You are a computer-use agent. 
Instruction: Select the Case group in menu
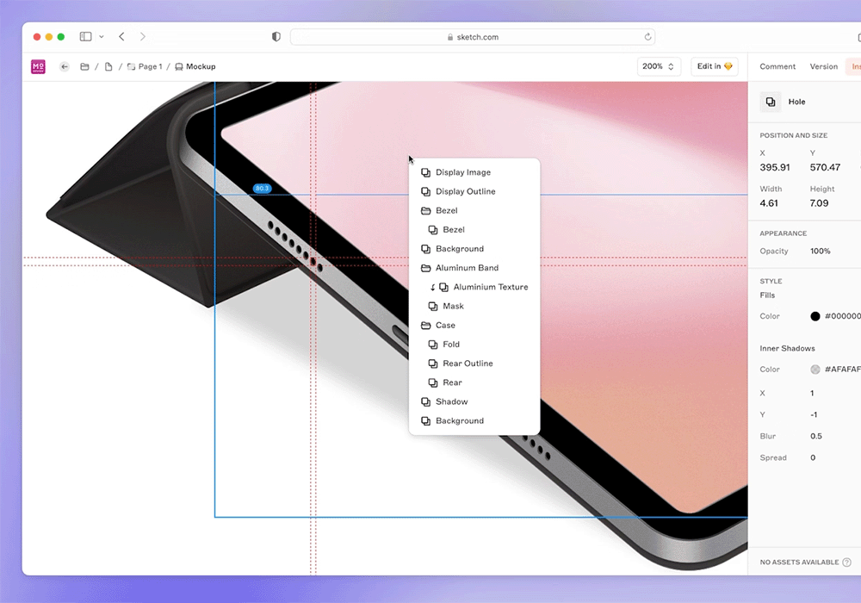click(x=474, y=325)
